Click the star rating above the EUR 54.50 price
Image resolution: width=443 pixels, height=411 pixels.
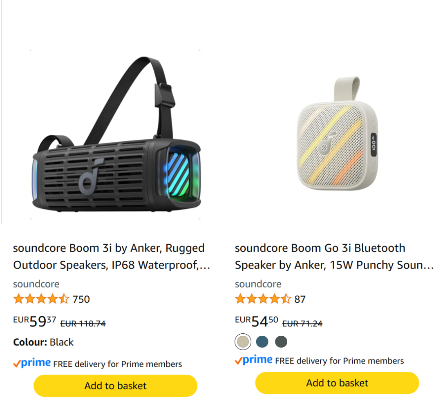coord(263,299)
